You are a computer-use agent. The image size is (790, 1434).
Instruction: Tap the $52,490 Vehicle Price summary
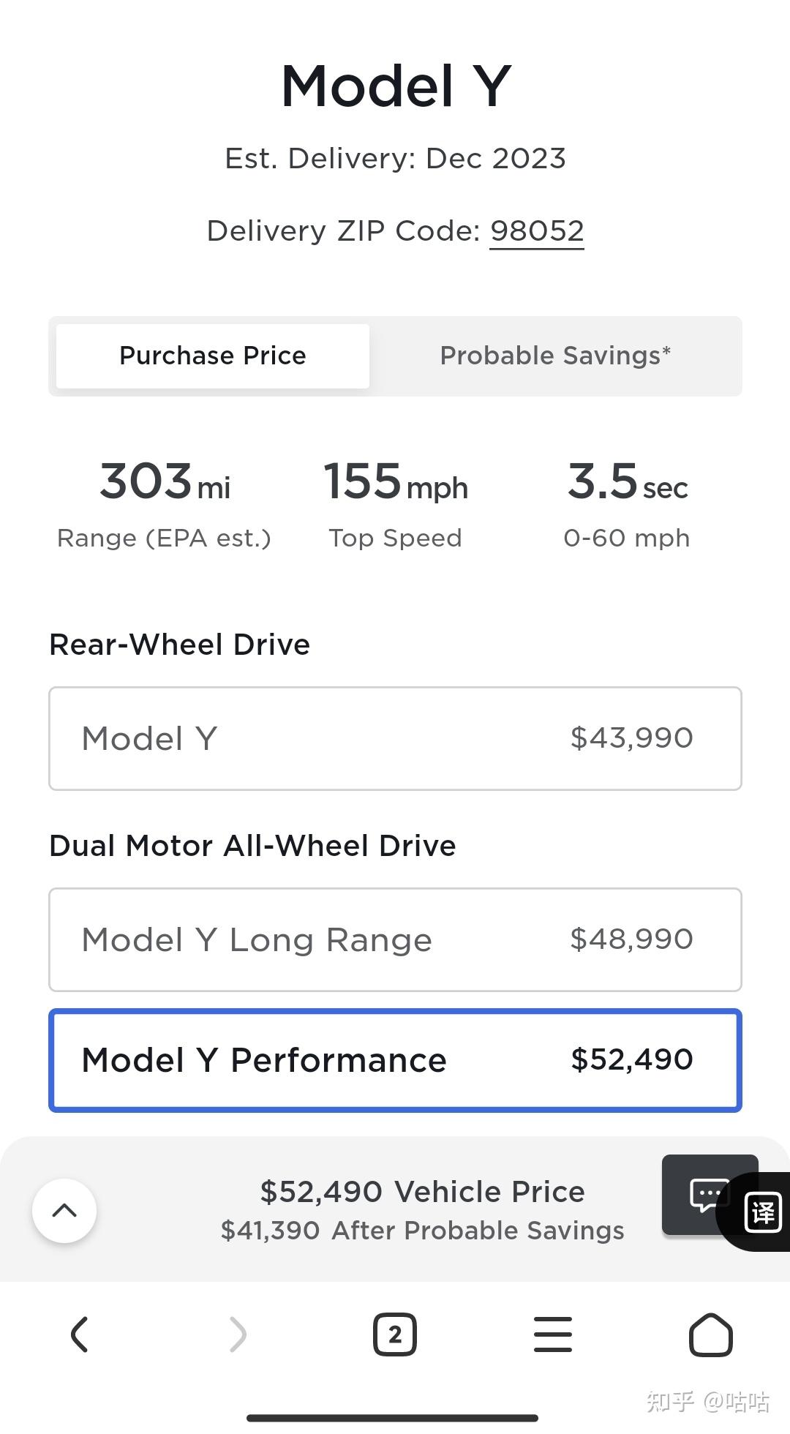(422, 1192)
